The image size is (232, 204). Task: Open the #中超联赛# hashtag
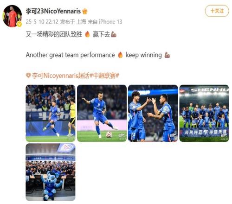click(104, 76)
